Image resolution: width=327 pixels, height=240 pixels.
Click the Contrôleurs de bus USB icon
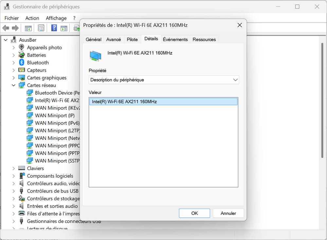coord(21,191)
